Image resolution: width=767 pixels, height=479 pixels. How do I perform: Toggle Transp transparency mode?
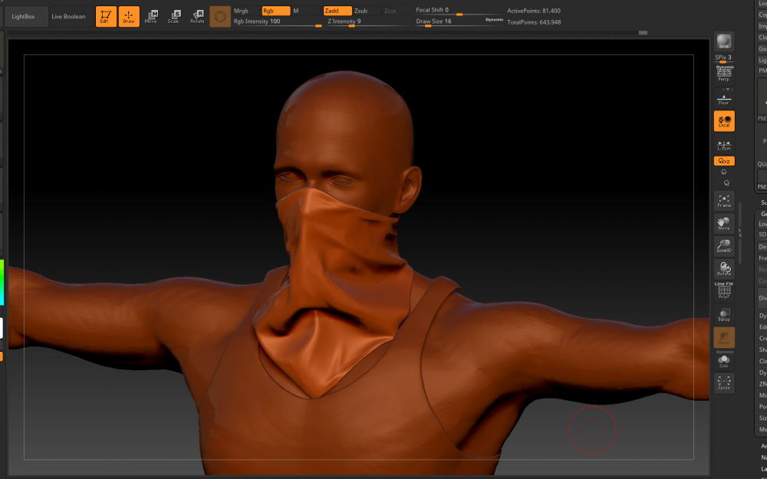click(x=723, y=313)
